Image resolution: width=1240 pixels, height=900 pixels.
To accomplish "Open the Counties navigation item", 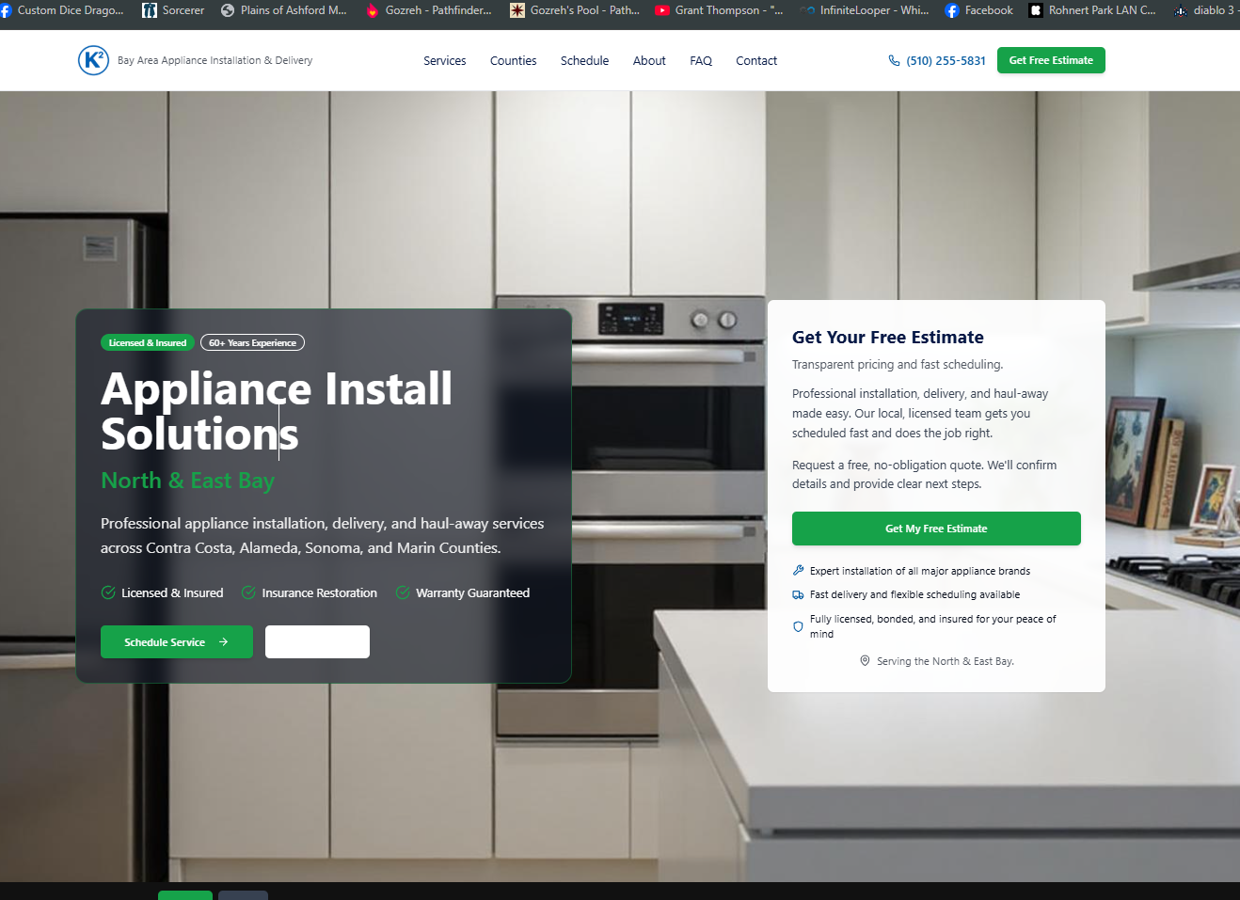I will click(513, 60).
